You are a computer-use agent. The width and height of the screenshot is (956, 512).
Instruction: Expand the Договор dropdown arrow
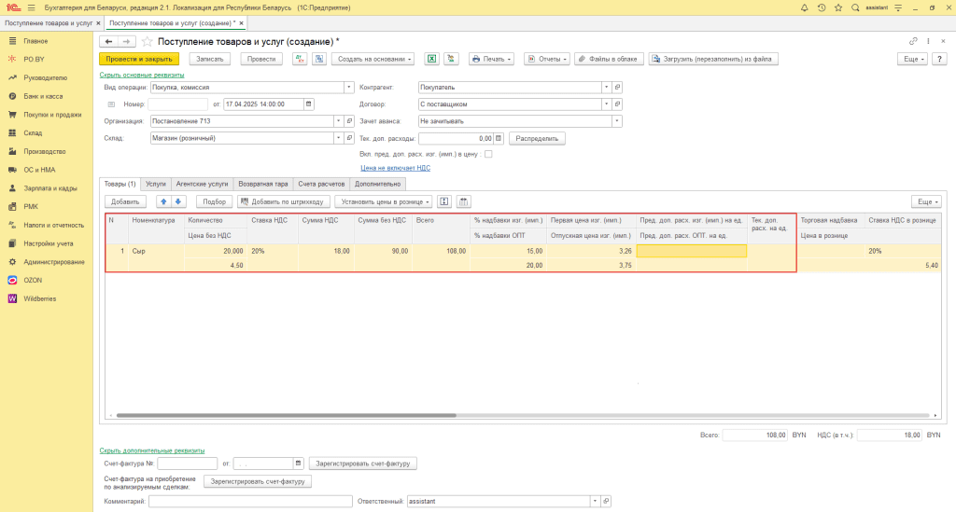click(606, 104)
